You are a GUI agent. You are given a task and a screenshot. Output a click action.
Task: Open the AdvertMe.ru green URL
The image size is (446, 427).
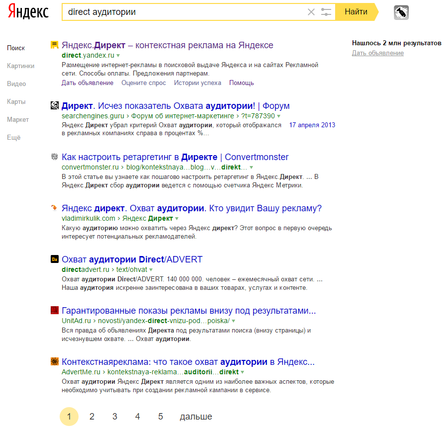pyautogui.click(x=81, y=371)
